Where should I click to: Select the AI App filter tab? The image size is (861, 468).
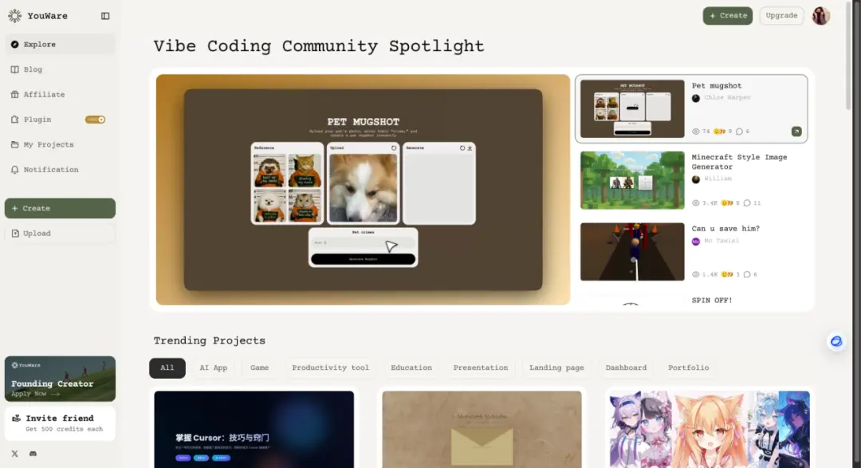coord(213,368)
